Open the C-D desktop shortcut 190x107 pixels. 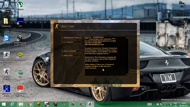pyautogui.click(x=20, y=22)
